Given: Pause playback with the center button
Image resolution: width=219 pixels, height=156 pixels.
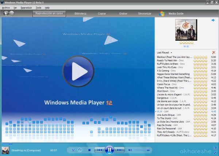Looking at the screenshot, I should [x=109, y=150].
